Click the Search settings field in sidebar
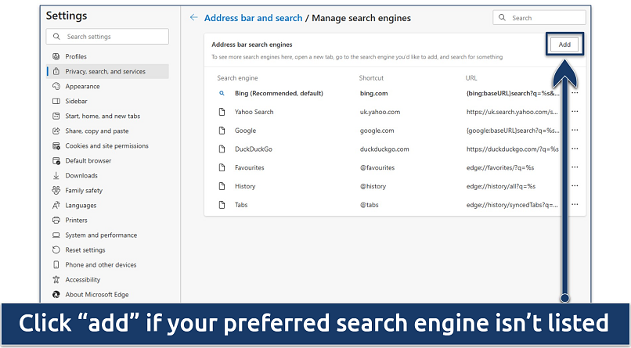Screen dimensions: 631x348 (107, 37)
